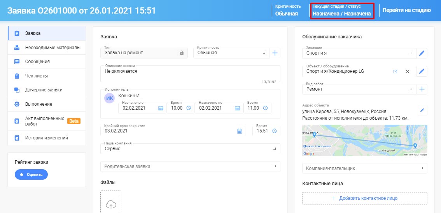This screenshot has height=213, width=441.
Task: Open clock picker for deadline time 15:51
Action: pyautogui.click(x=274, y=131)
